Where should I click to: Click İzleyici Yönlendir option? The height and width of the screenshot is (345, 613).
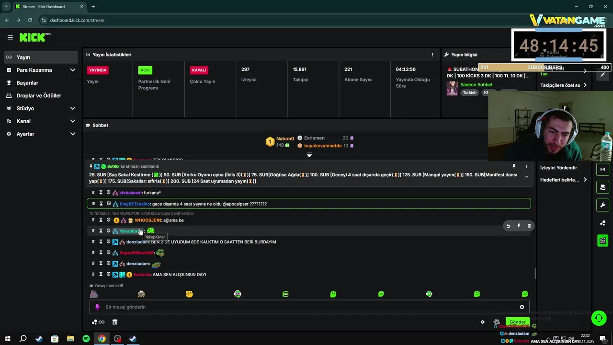(558, 168)
